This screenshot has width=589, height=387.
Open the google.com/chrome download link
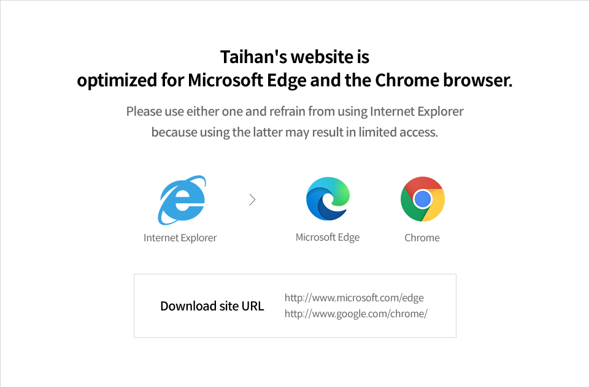coord(356,314)
